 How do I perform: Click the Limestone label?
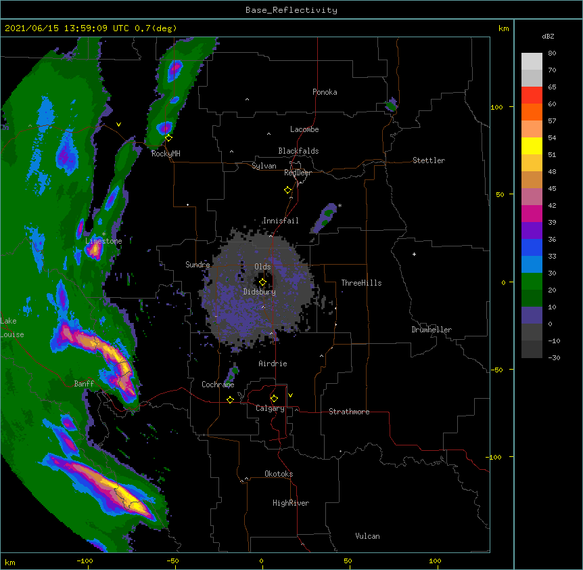coord(103,241)
